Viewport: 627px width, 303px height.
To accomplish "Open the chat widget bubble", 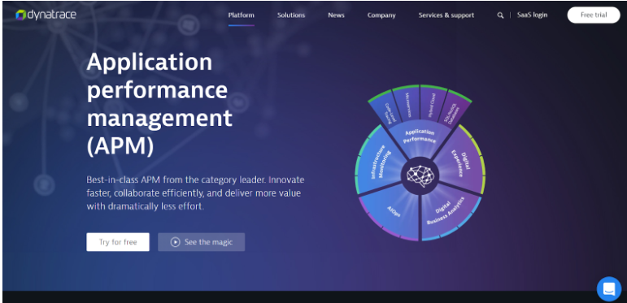I will point(609,288).
